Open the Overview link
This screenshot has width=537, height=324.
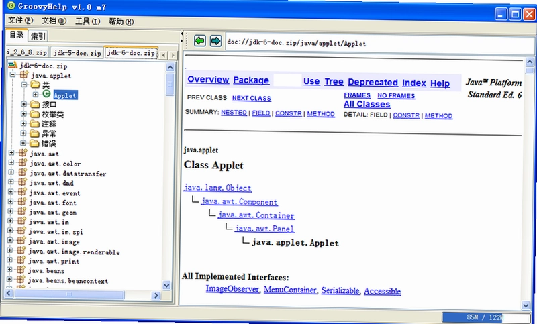pyautogui.click(x=208, y=79)
